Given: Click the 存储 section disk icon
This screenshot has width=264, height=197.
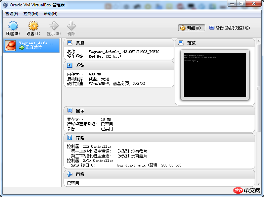Looking at the screenshot, I should (70, 138).
